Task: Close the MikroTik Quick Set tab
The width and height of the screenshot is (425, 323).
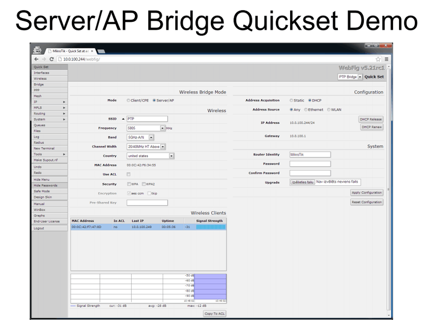Action: pyautogui.click(x=92, y=51)
